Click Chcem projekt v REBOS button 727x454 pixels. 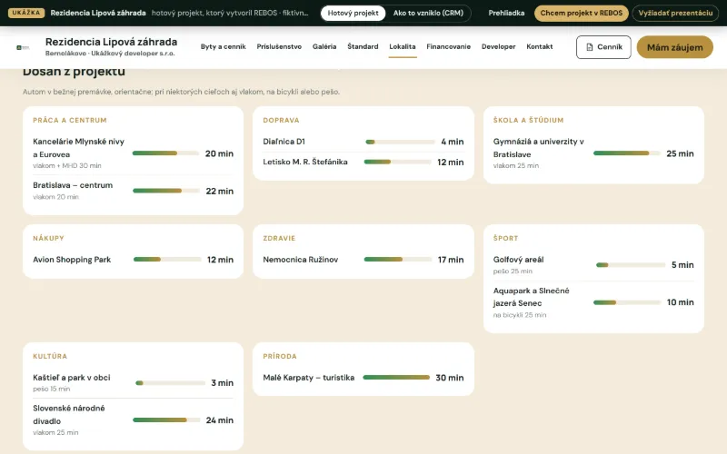pos(582,13)
